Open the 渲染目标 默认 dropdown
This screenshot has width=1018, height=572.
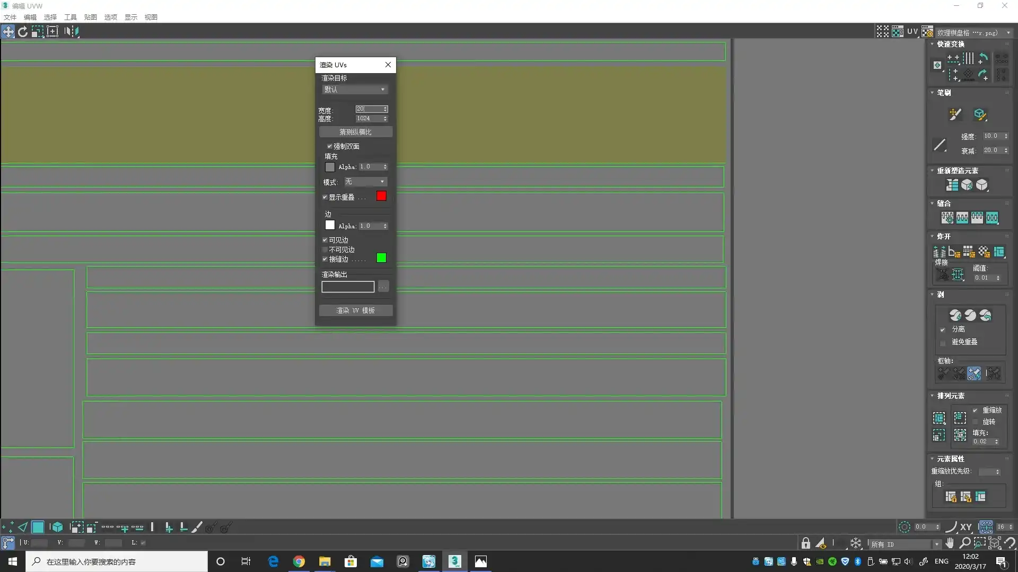355,90
